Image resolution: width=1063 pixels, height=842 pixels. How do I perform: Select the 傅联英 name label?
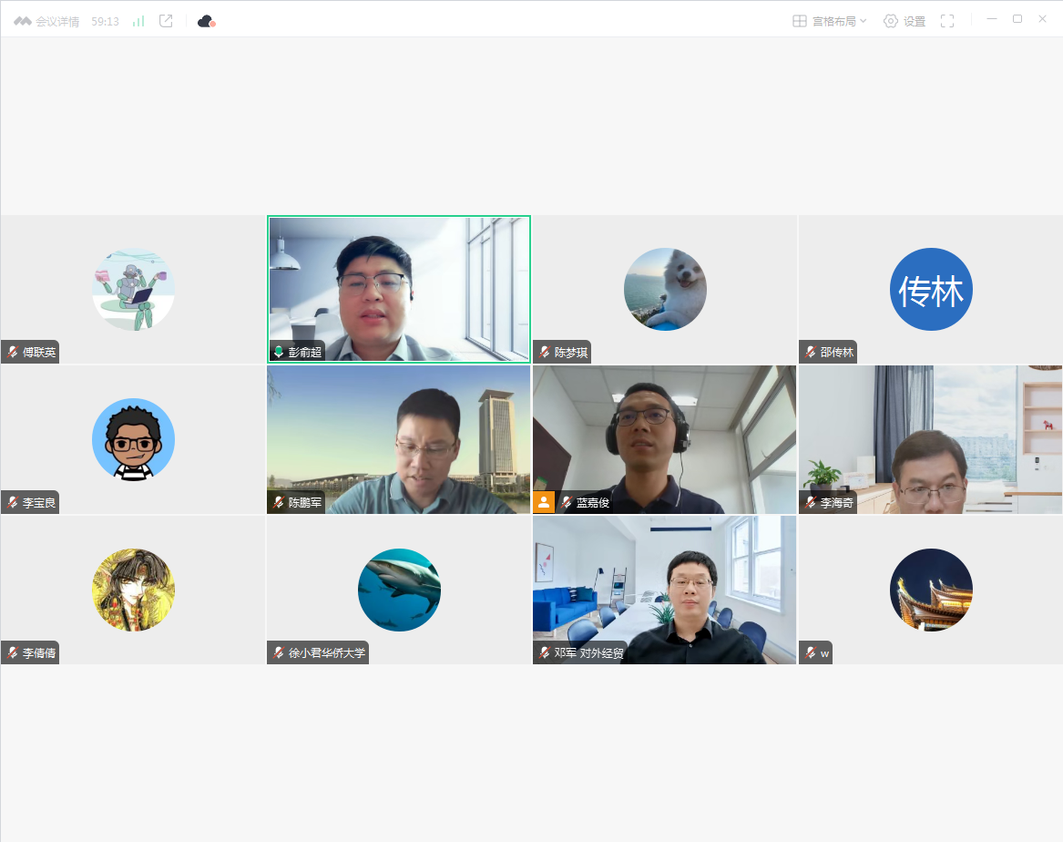click(39, 353)
